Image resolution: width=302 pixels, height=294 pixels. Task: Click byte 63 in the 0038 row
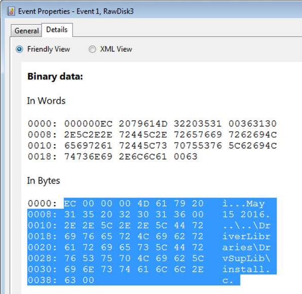[70, 280]
